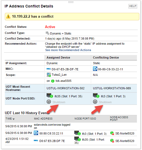This screenshot has width=142, height=150.
Task: Click MAC 00:80:C8:33:22:11 in history
Action: tap(51, 133)
